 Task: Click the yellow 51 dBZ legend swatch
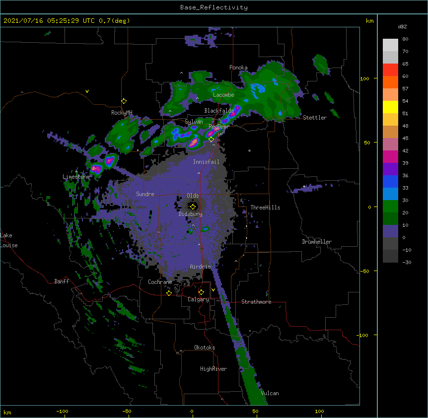(390, 107)
